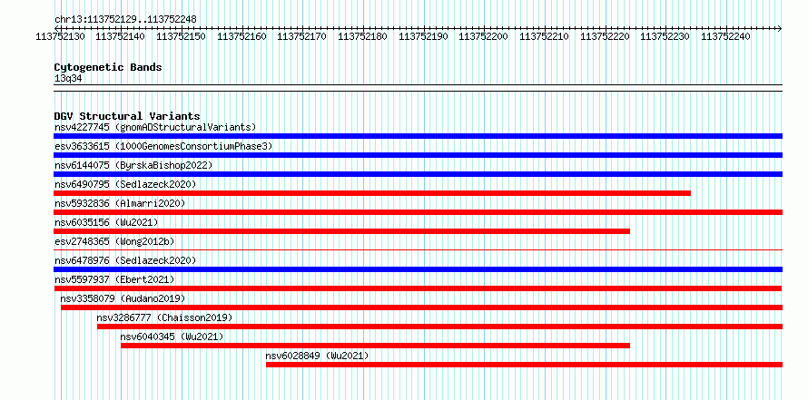Select the blue bar under esv3633615
The height and width of the screenshot is (400, 808).
(418, 155)
